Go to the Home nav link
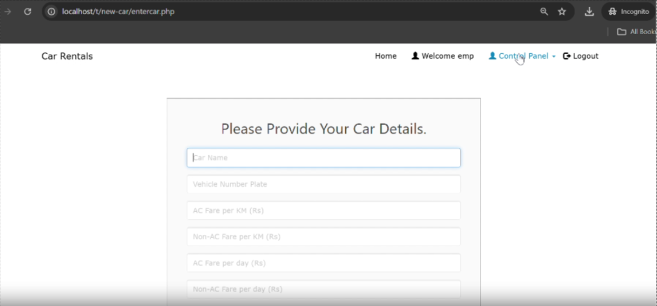Screen dimensions: 657x306 [386, 56]
